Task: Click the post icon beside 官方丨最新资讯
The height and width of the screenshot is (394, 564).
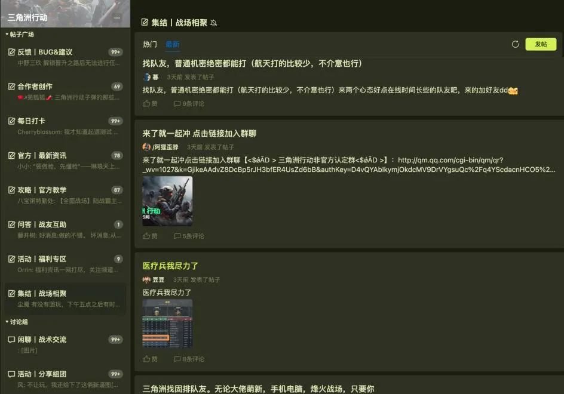Action: (x=11, y=156)
